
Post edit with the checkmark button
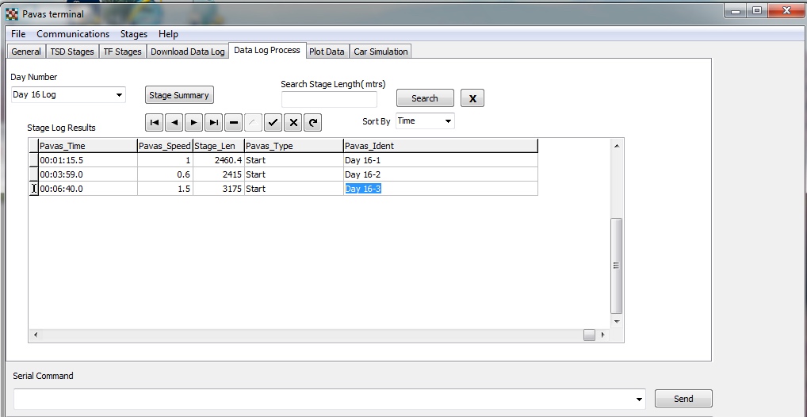click(273, 123)
